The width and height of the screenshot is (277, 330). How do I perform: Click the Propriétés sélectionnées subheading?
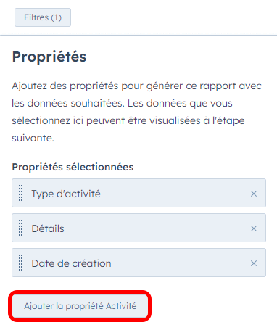tap(73, 167)
